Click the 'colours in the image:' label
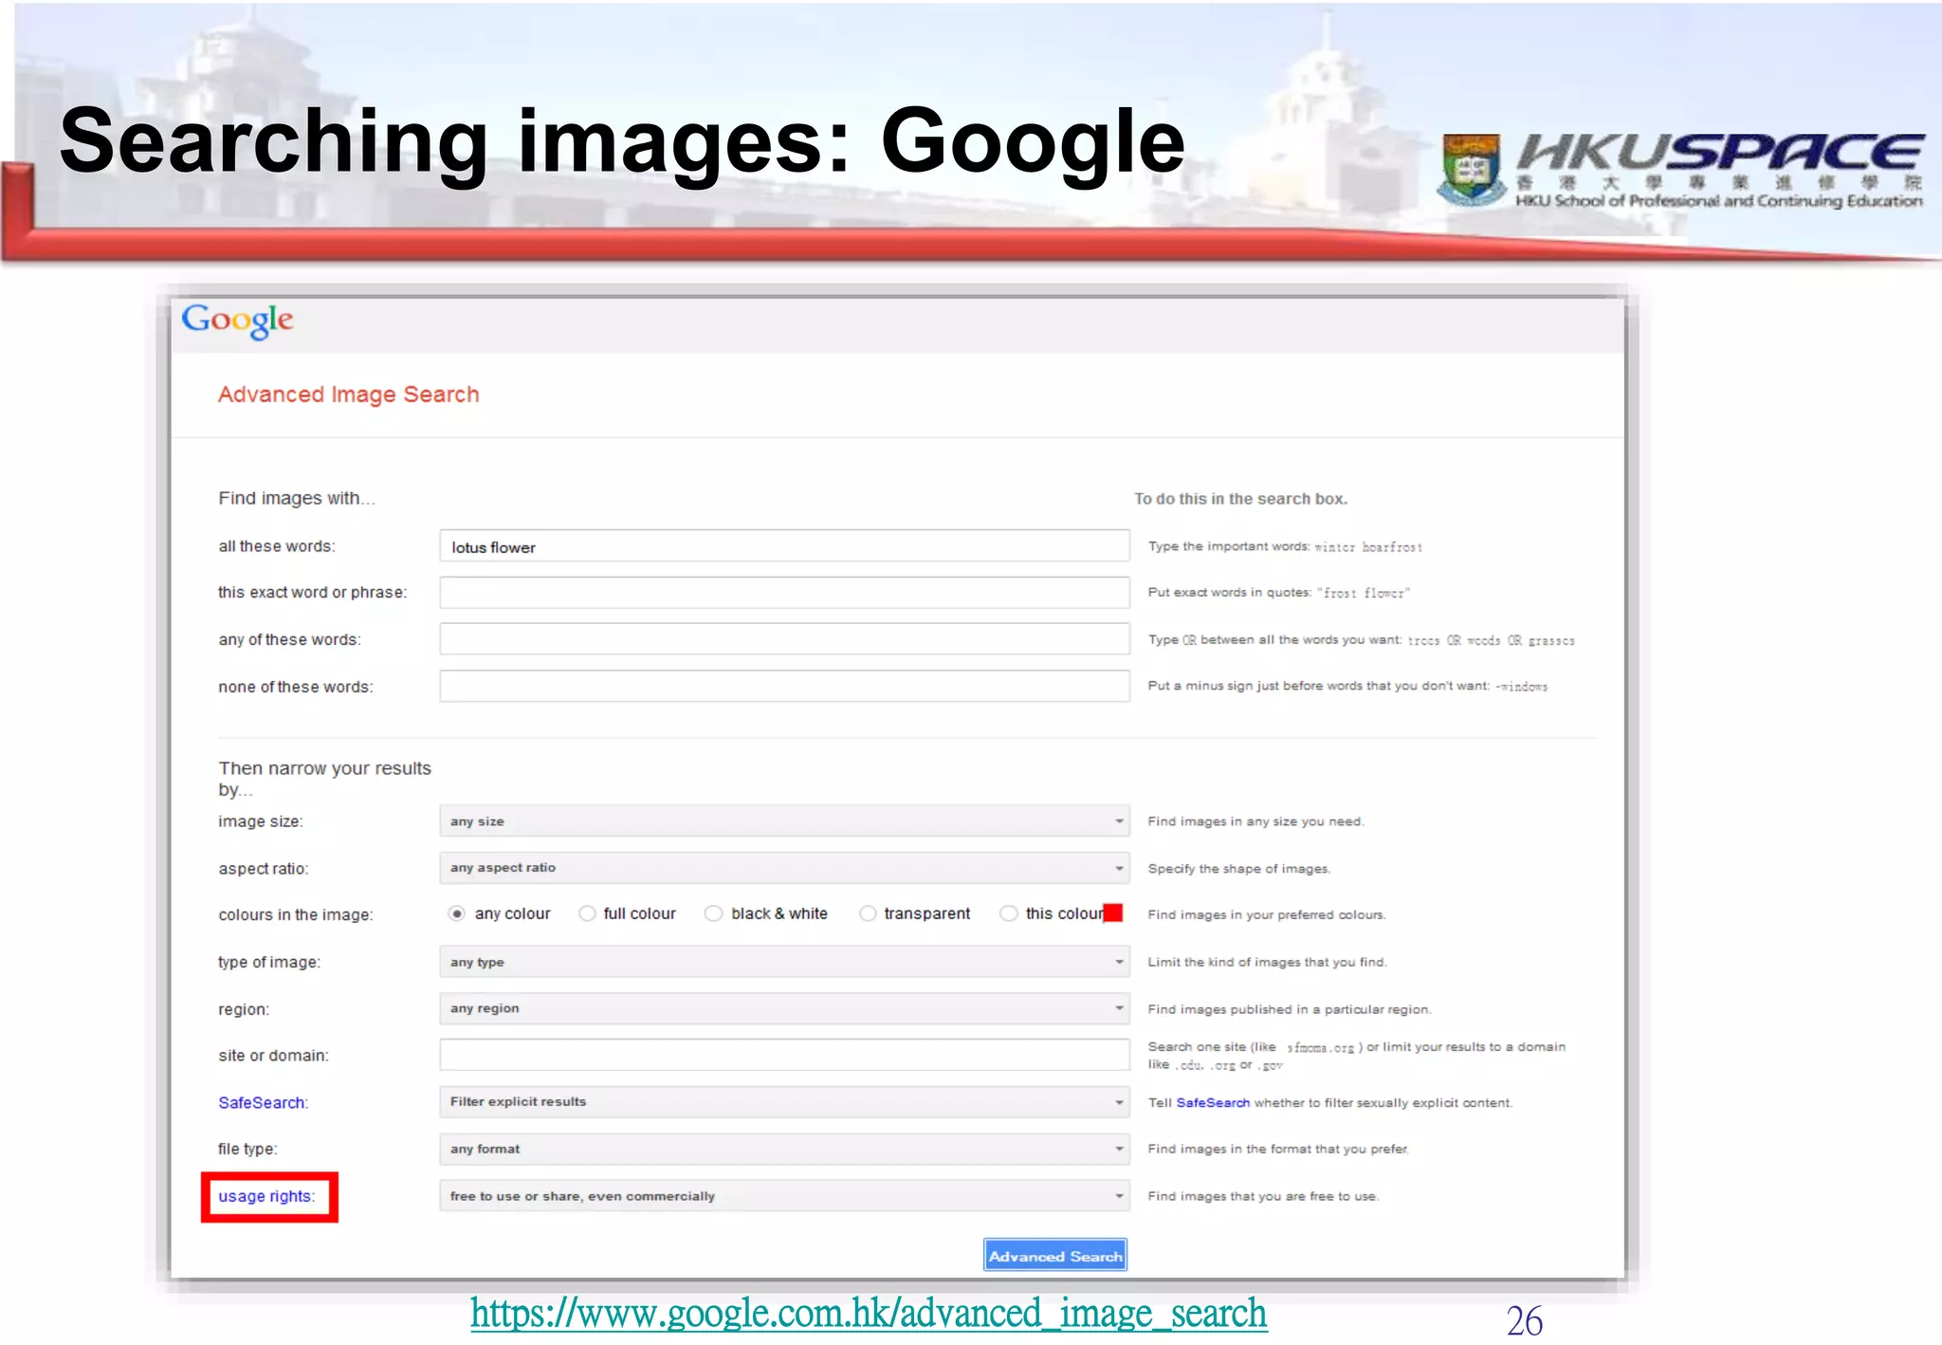The height and width of the screenshot is (1345, 1942). pos(296,914)
